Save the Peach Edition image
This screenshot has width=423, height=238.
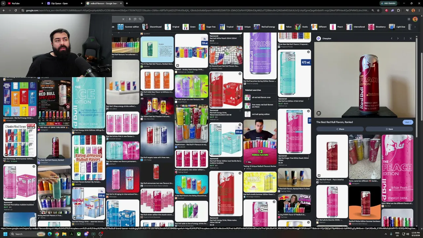389,129
